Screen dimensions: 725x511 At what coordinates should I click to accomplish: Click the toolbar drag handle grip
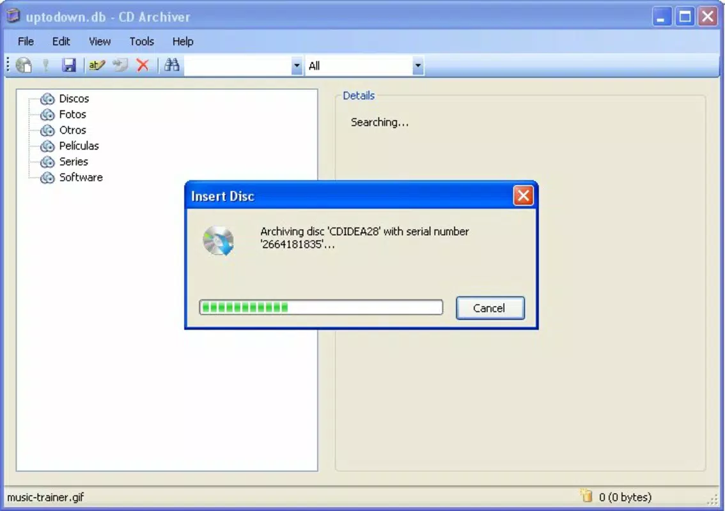8,65
